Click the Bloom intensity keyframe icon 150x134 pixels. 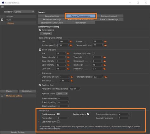click(68, 57)
